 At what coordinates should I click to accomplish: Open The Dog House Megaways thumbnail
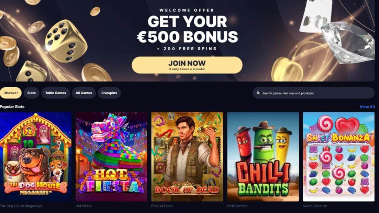pos(36,157)
